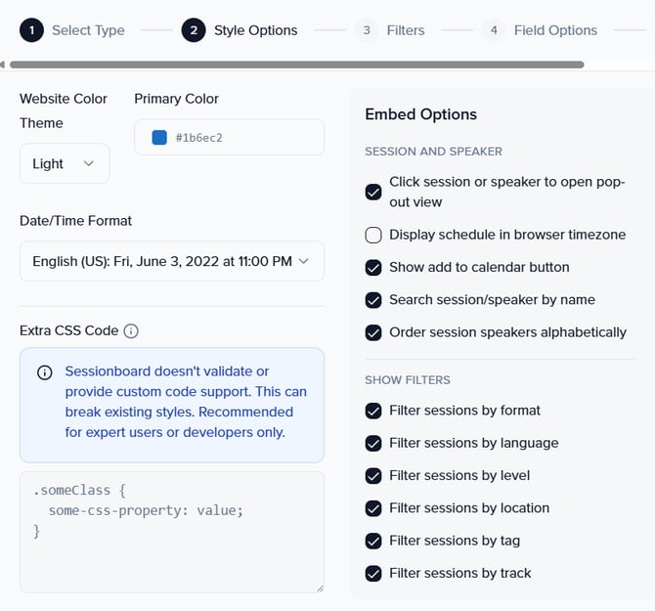Toggle Filter sessions by language checkbox
655x611 pixels.
(x=373, y=443)
